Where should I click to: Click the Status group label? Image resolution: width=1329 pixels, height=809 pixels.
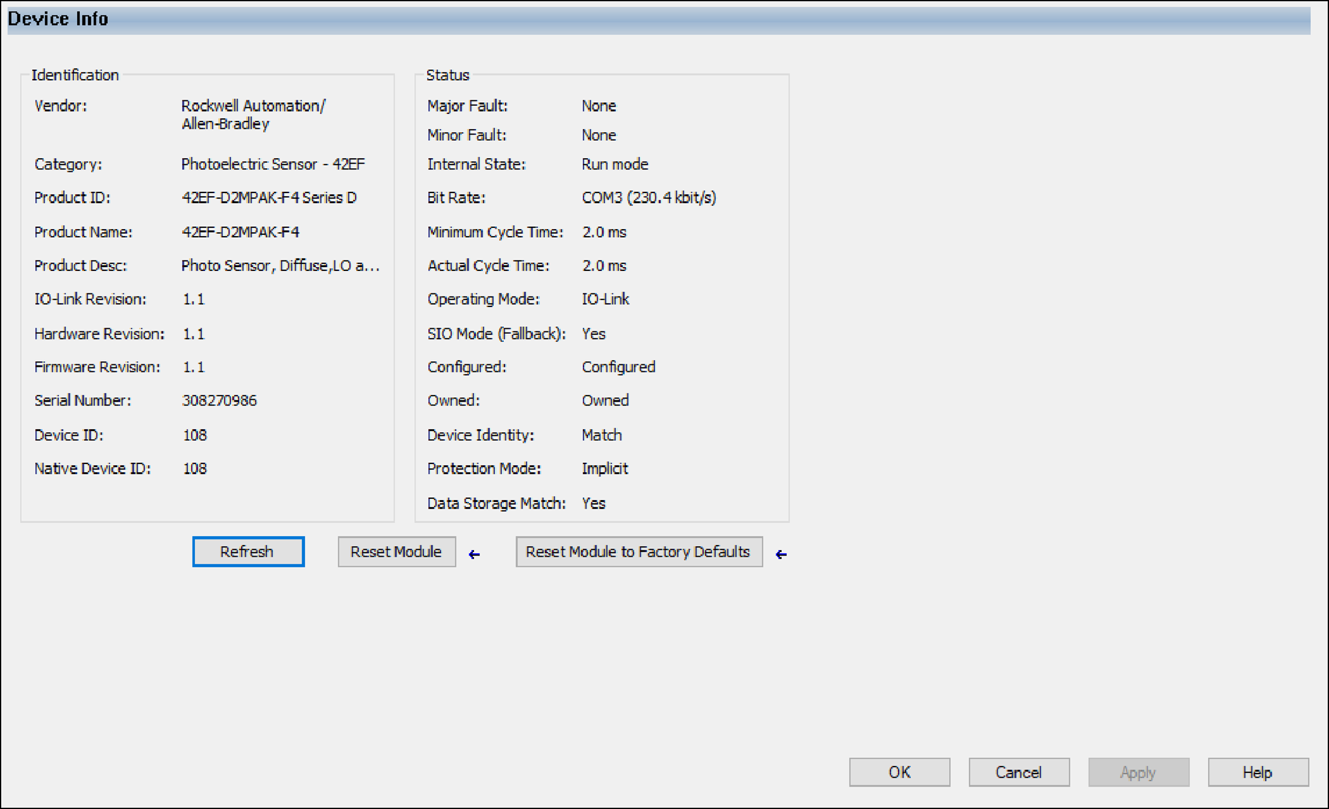point(448,75)
